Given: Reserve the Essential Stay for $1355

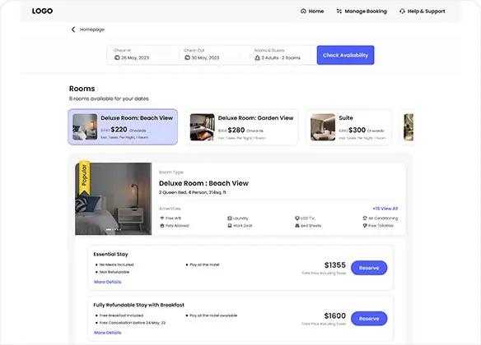Looking at the screenshot, I should (369, 268).
